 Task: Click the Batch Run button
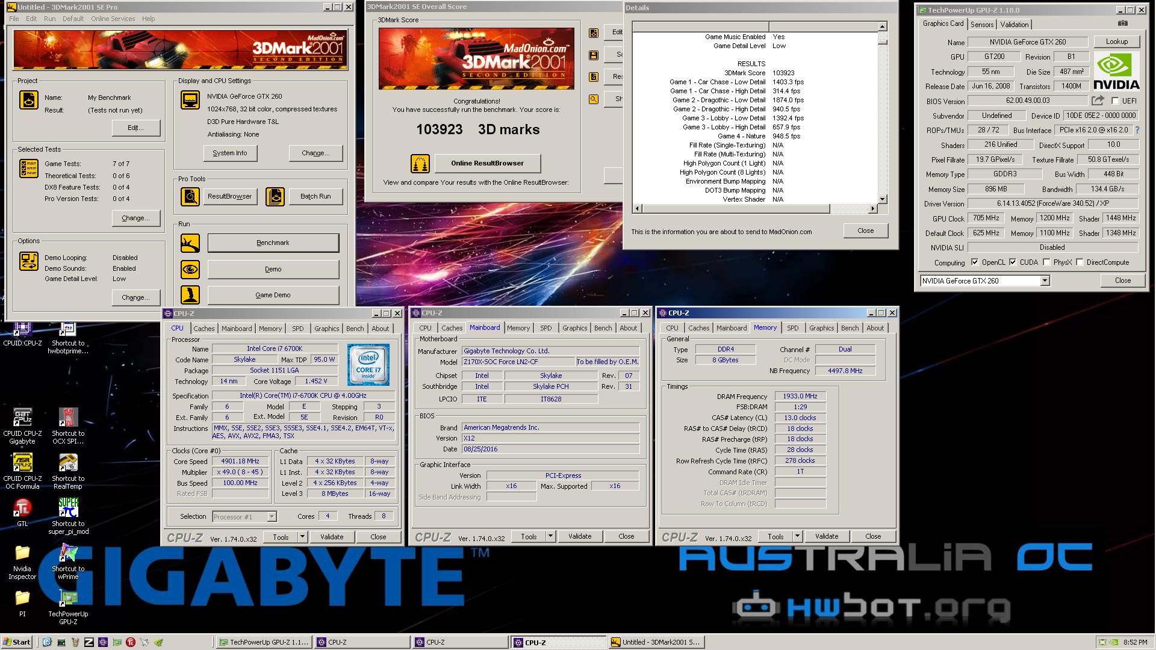coord(315,196)
